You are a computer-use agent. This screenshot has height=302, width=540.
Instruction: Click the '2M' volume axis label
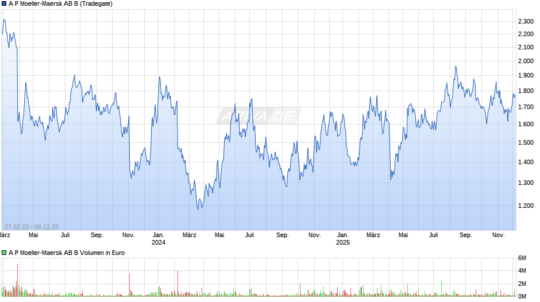pos(522,284)
